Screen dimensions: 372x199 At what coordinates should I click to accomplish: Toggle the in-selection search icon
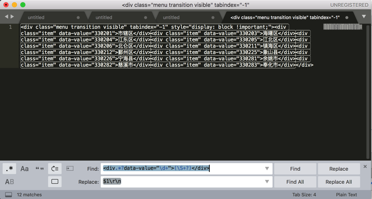(70, 169)
